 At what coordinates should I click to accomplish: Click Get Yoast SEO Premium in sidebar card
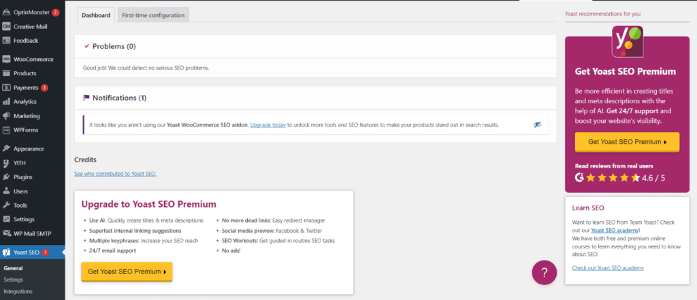click(x=627, y=142)
